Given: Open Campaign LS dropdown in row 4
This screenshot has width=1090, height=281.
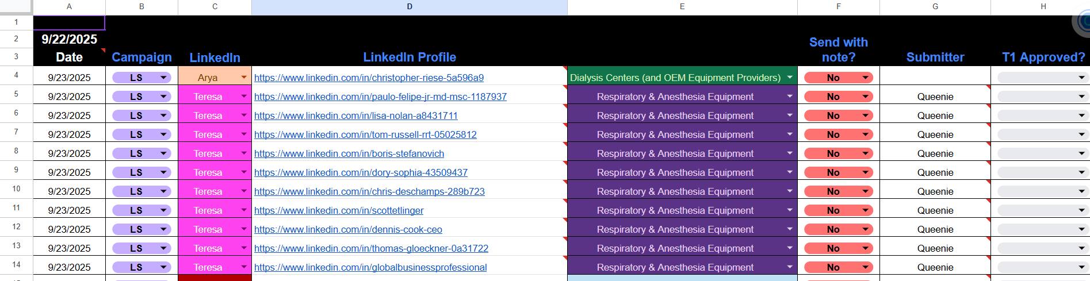Looking at the screenshot, I should (x=163, y=78).
